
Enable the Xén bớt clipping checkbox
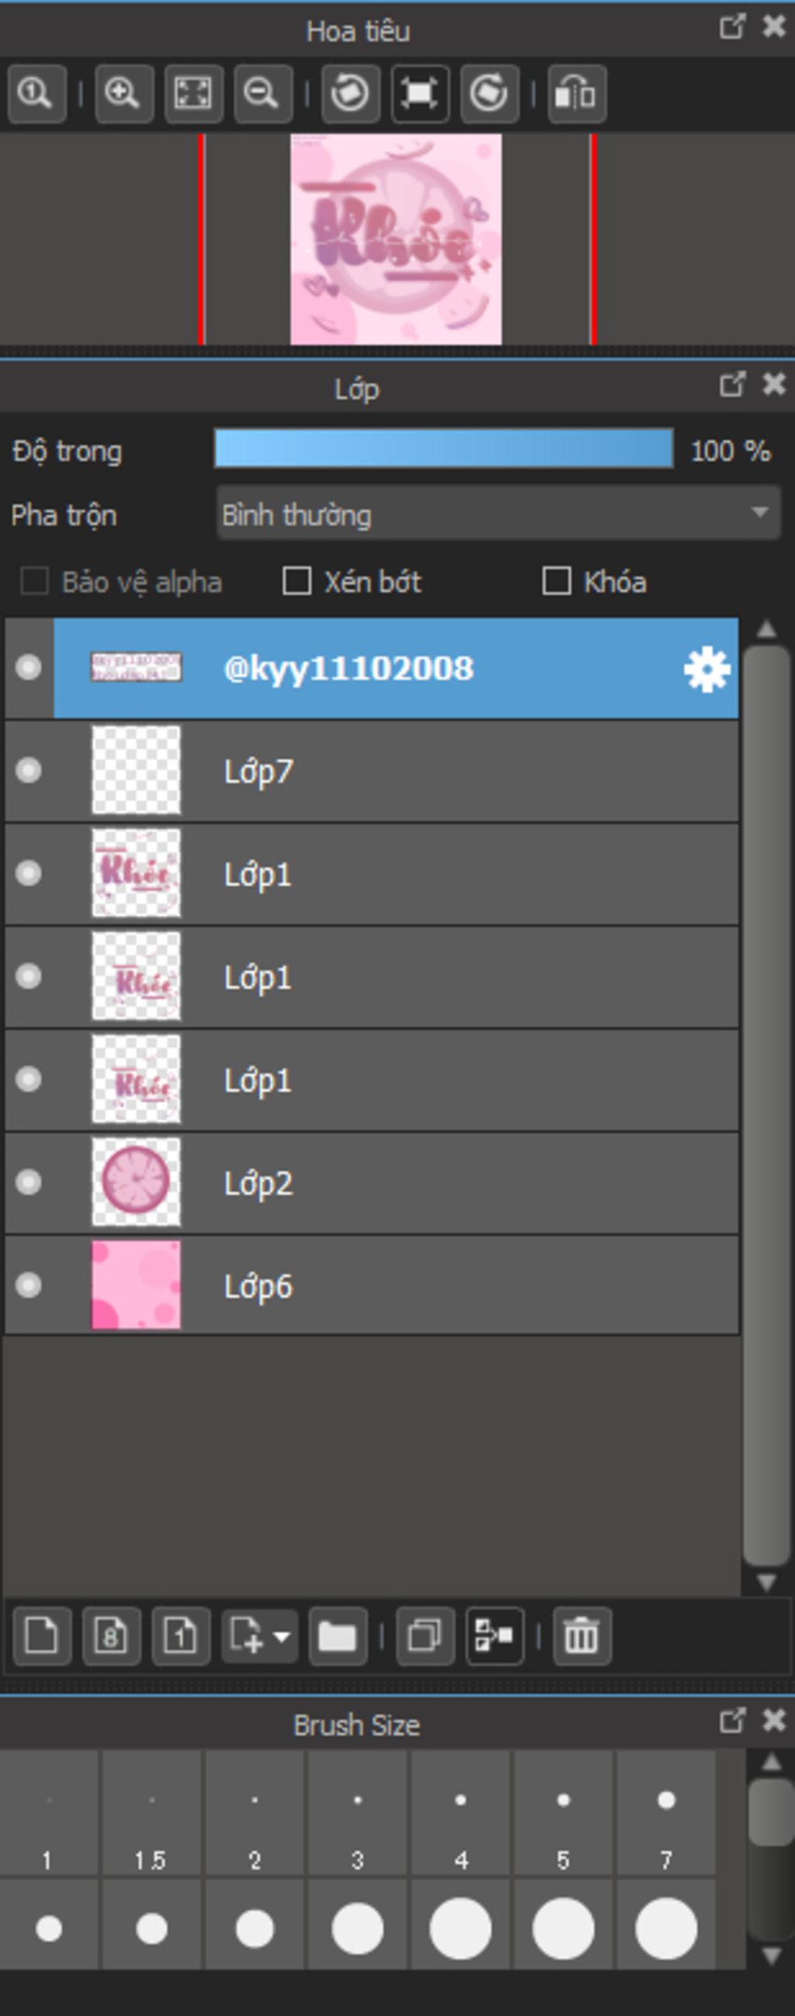(297, 581)
